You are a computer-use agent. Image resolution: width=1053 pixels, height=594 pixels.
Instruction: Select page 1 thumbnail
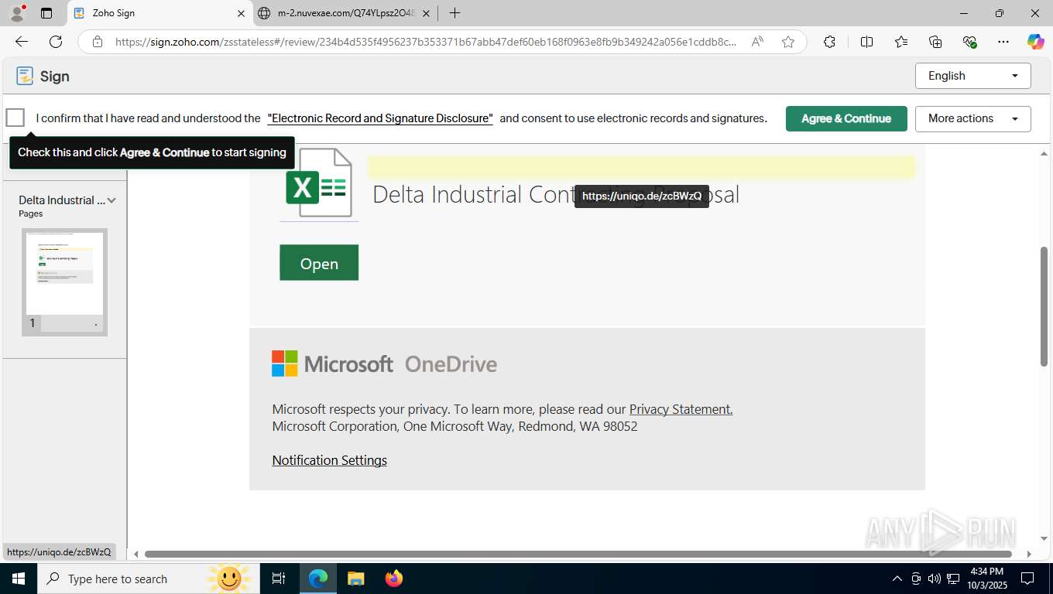pos(64,282)
